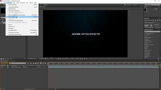Expand the Animation Presets folder

point(144,33)
